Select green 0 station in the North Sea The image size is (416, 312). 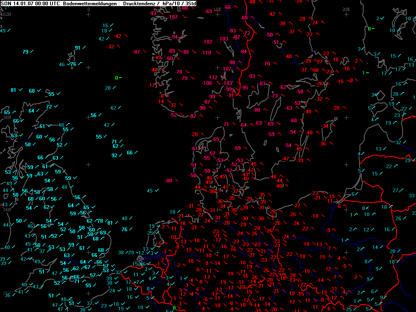pyautogui.click(x=117, y=78)
